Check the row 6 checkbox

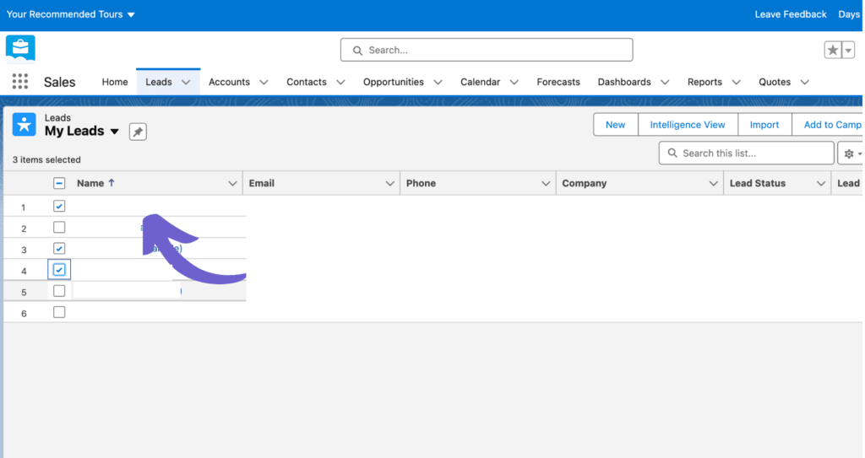click(59, 312)
